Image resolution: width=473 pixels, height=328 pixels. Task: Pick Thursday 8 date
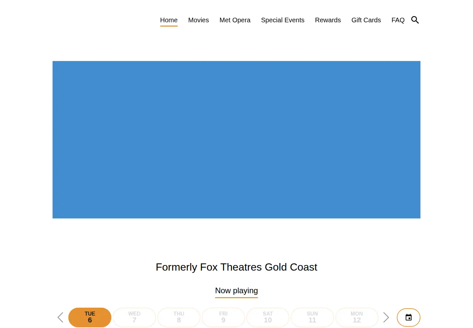tap(179, 318)
